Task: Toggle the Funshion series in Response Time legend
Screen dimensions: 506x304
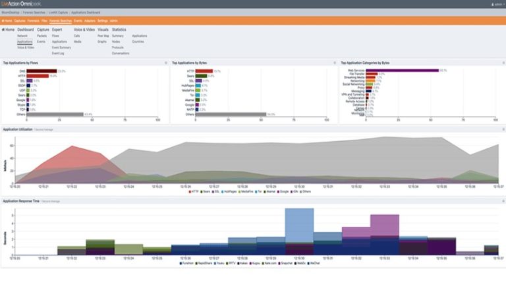Action: (188, 262)
